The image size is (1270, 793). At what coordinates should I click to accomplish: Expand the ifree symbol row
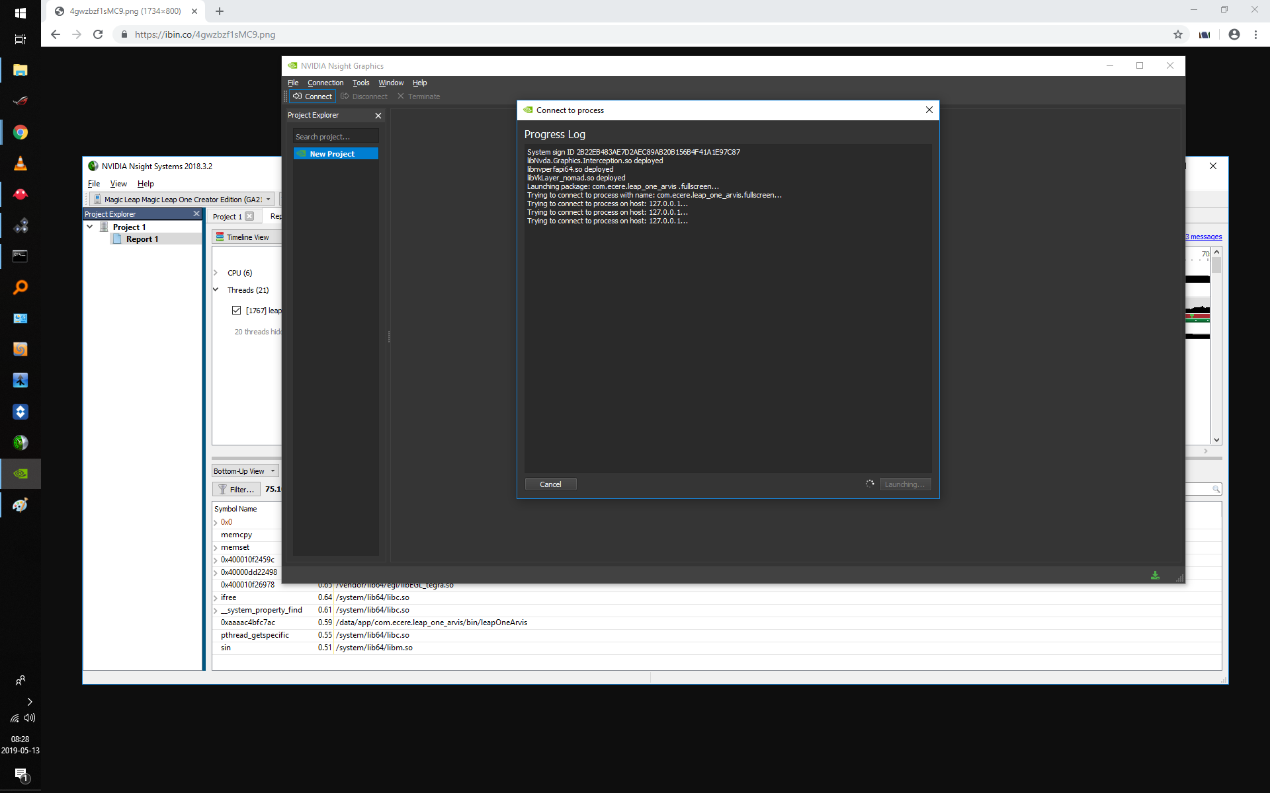[216, 598]
